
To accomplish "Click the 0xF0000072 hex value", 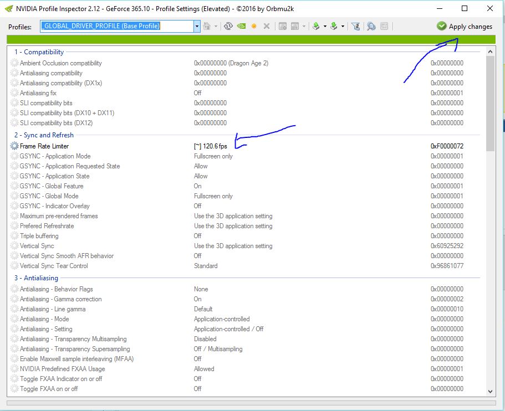I will click(447, 146).
